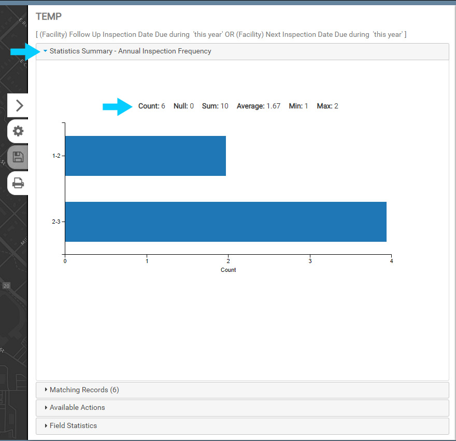Select the 1-2 bar in chart
This screenshot has width=456, height=441.
click(x=145, y=156)
